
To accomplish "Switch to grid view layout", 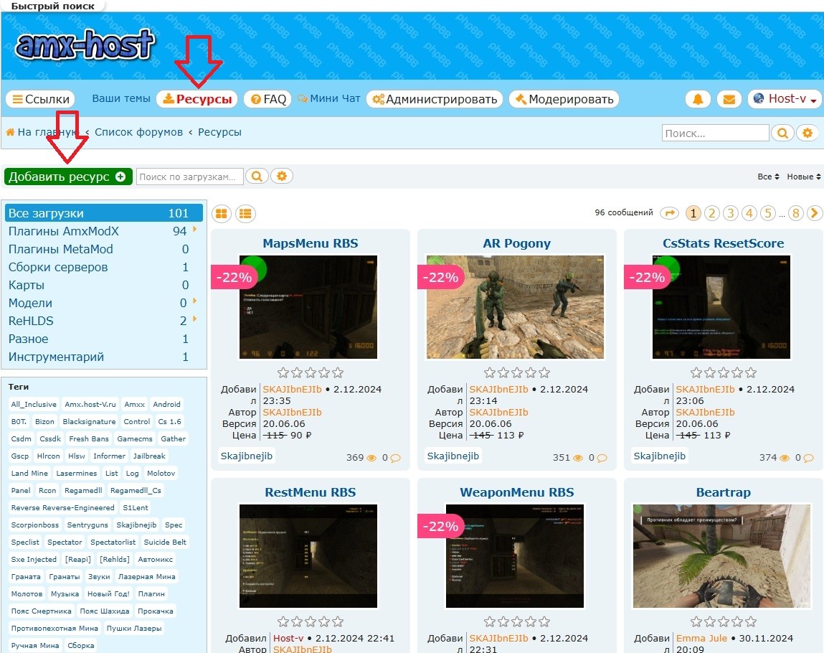I will tap(222, 213).
